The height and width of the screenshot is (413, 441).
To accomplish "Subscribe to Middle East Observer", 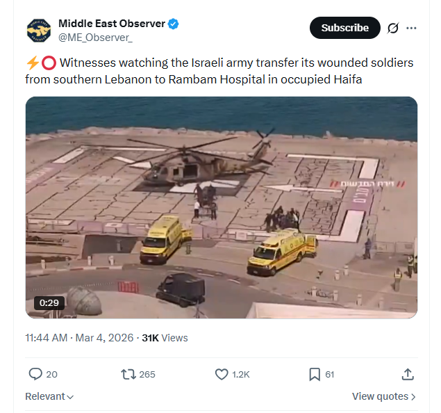I will 344,28.
